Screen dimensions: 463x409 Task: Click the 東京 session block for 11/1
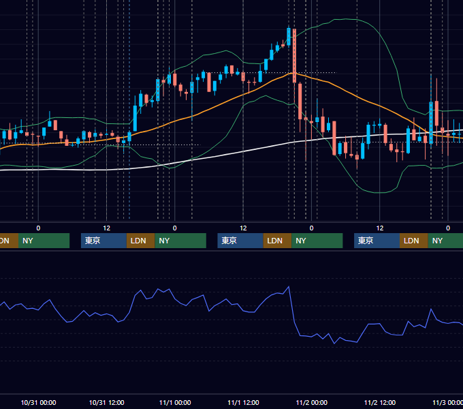(240, 241)
